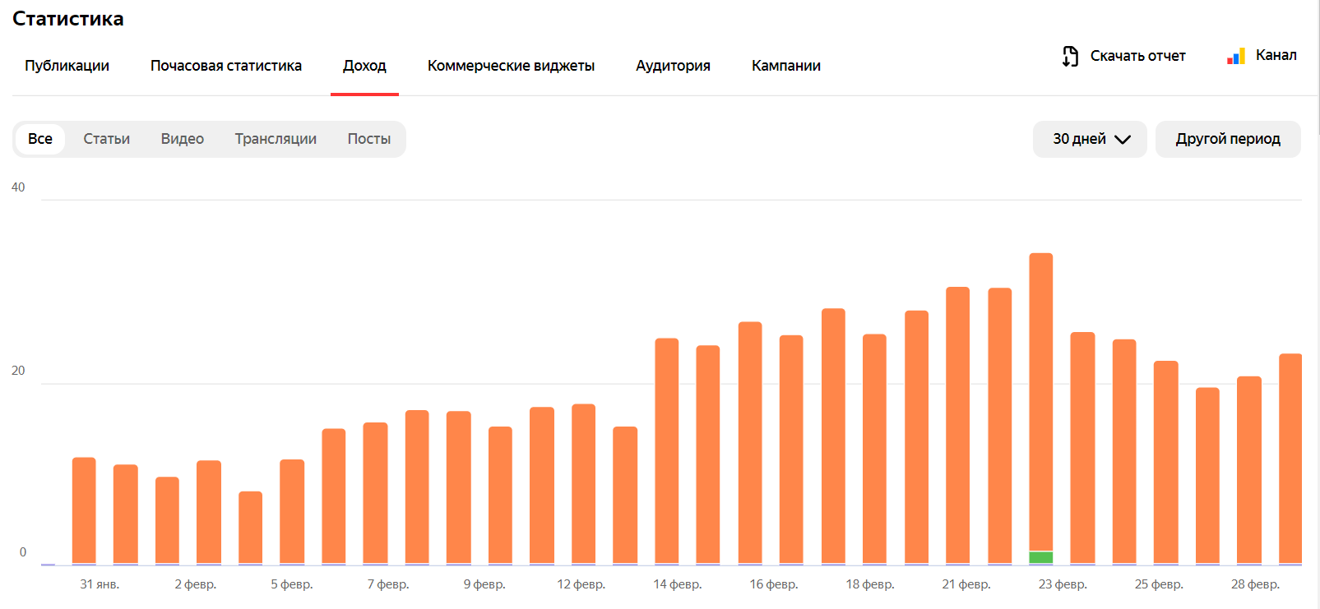1320x609 pixels.
Task: Click the 25 февр. axis label
Action: pyautogui.click(x=1159, y=584)
